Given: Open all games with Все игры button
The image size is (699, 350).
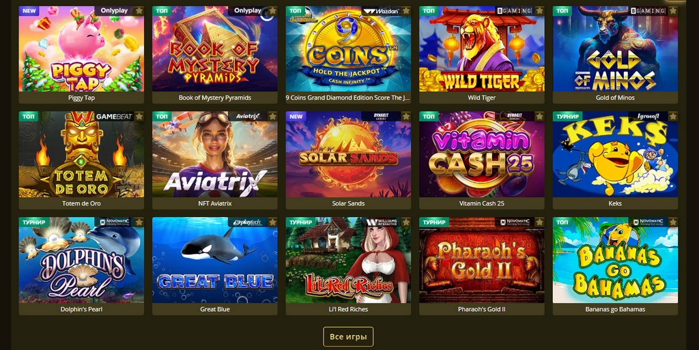Looking at the screenshot, I should point(348,336).
